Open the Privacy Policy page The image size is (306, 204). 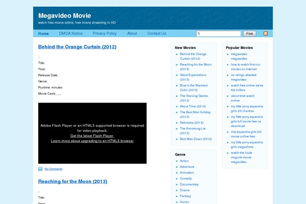coord(105,33)
